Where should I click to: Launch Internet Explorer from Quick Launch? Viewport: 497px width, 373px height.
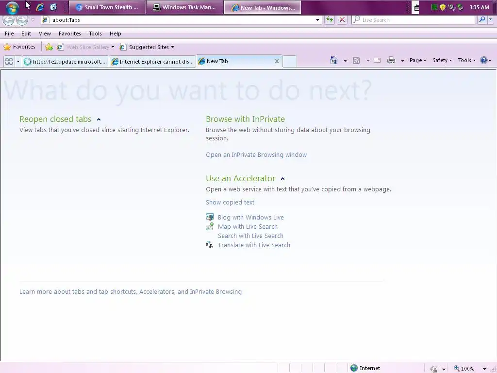coord(40,7)
